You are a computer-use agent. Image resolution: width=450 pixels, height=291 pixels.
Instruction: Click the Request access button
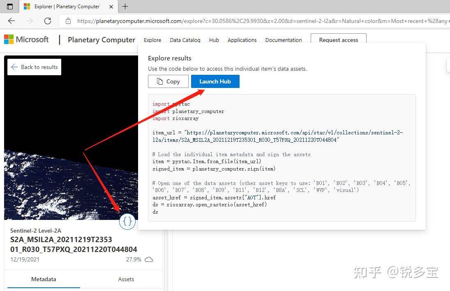click(338, 40)
